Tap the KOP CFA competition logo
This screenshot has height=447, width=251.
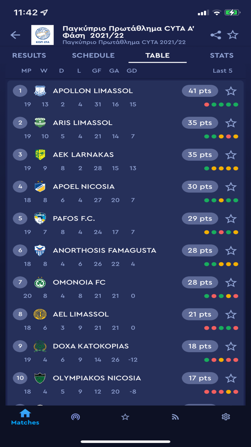tap(43, 35)
